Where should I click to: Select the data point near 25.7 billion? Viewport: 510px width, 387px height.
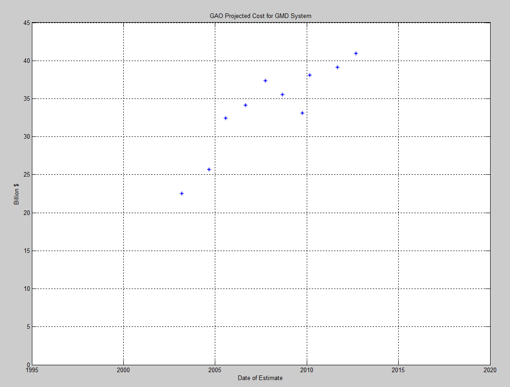pos(209,169)
